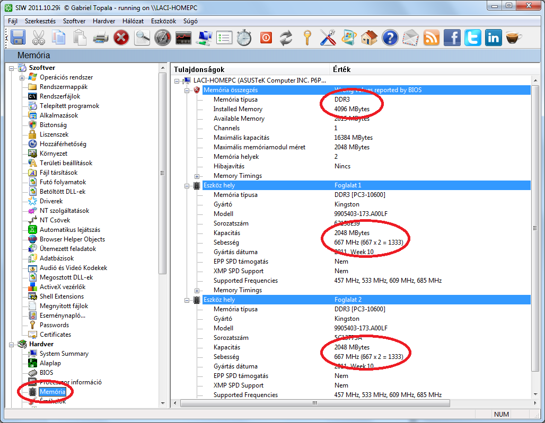Select the Memória tree item
This screenshot has height=423, width=545.
[52, 391]
